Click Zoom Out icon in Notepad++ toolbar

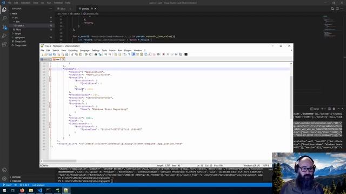coord(110,54)
